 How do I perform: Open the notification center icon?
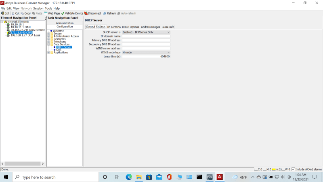(315, 177)
